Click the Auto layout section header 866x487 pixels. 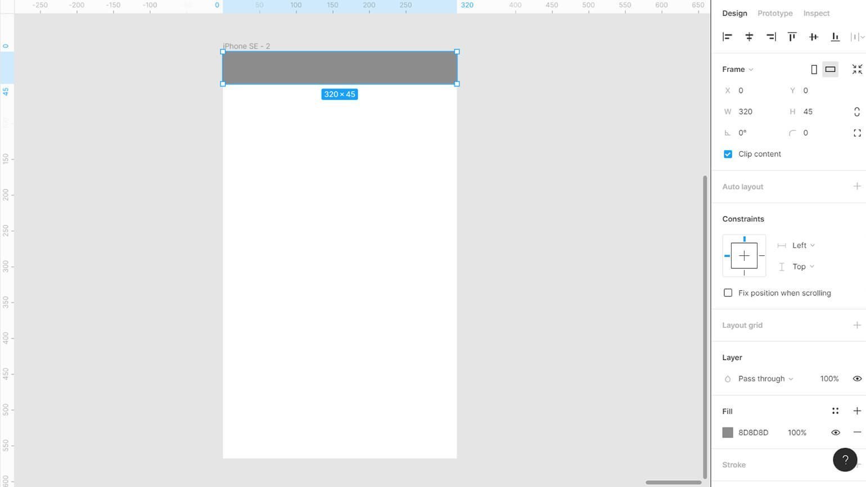click(742, 187)
